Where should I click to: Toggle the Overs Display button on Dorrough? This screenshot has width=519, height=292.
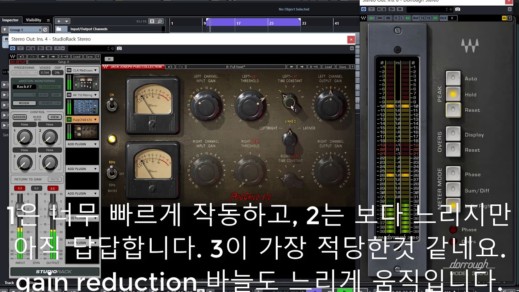click(453, 134)
